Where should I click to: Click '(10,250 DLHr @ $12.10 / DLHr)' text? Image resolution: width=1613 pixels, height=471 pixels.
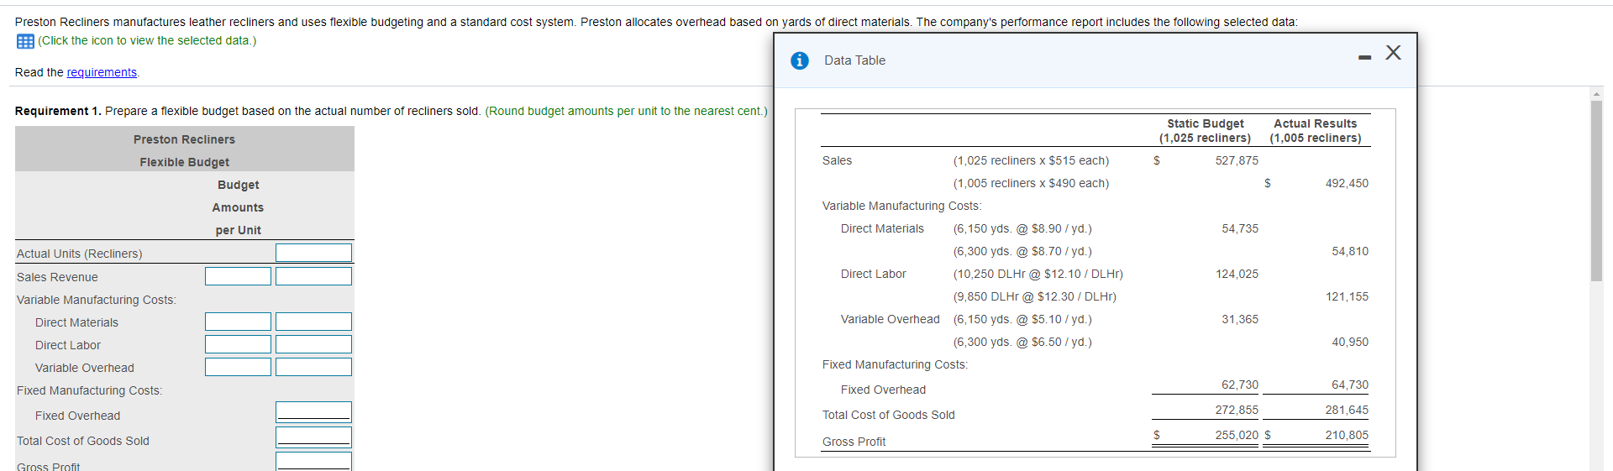[1038, 274]
